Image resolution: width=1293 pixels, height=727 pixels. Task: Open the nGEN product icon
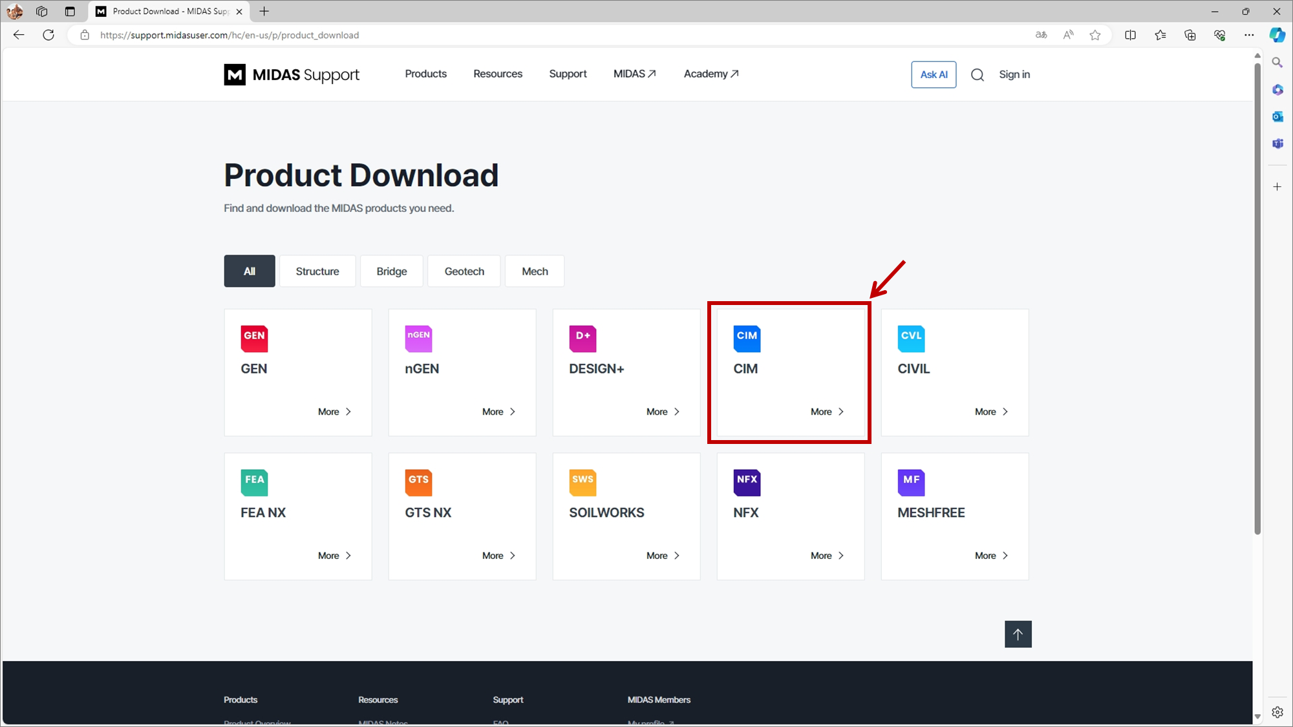point(418,339)
